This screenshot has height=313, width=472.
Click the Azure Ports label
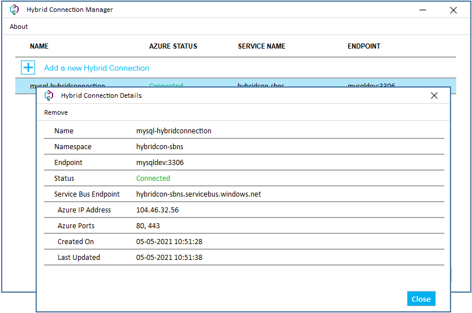76,226
